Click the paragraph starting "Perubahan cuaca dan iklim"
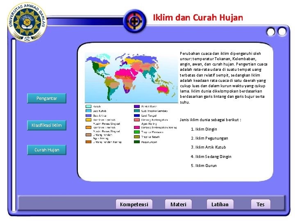 pyautogui.click(x=224, y=78)
